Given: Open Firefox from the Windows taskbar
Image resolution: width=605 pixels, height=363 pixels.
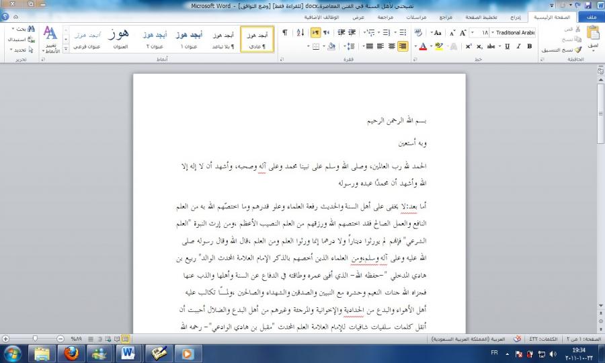Looking at the screenshot, I should click(x=72, y=353).
